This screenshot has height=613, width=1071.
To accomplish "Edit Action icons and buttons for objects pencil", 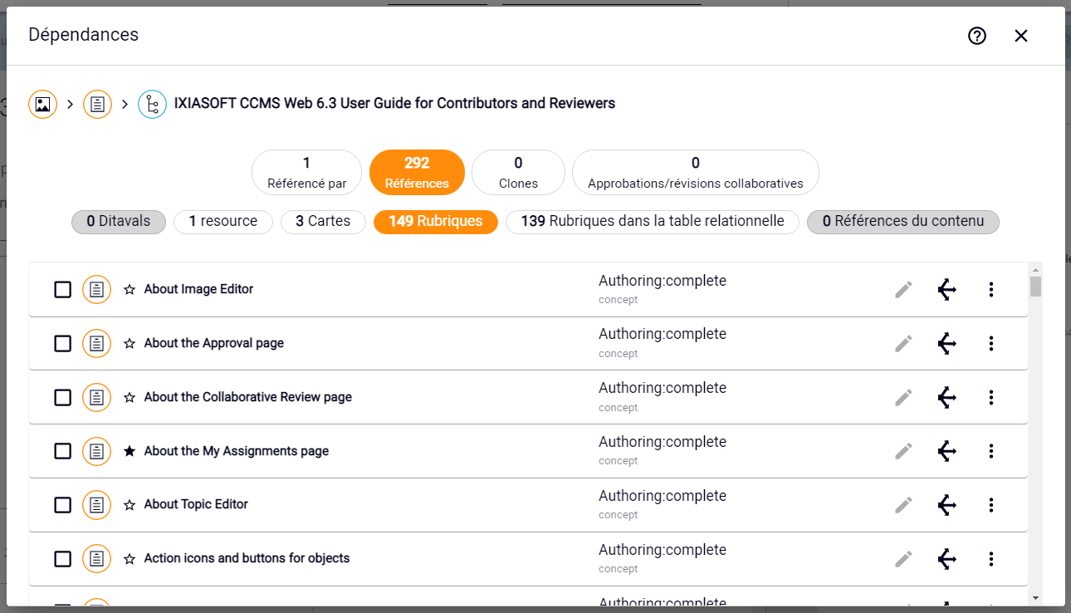I will pyautogui.click(x=903, y=558).
